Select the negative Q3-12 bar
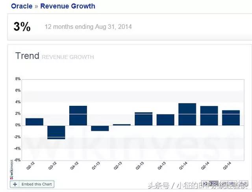Screen dimensions: 252x192 tap(56, 132)
